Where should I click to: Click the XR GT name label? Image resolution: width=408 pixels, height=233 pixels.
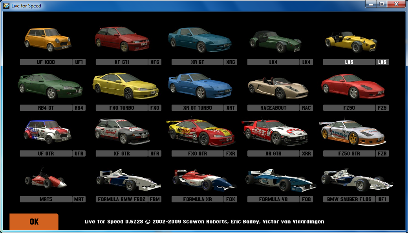tap(198, 62)
